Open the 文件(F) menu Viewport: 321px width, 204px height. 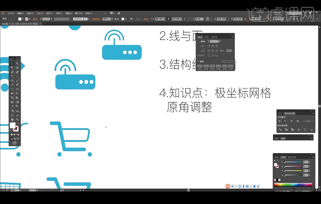click(11, 13)
